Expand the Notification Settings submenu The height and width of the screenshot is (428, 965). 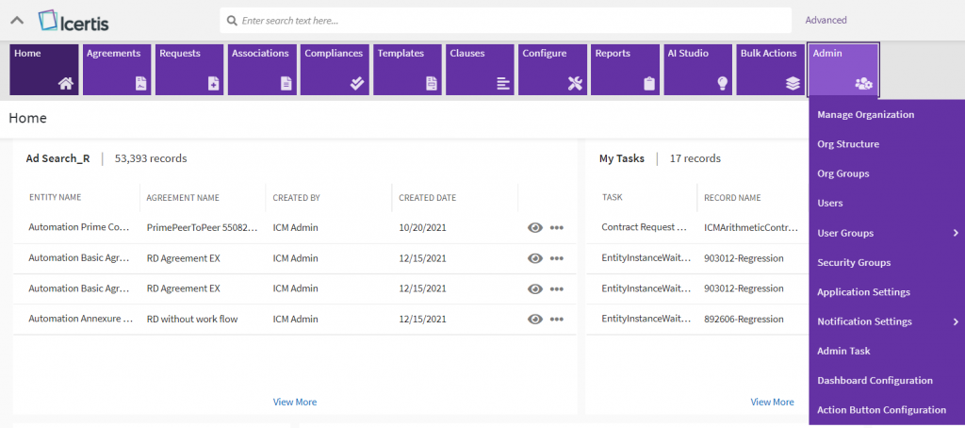click(955, 321)
